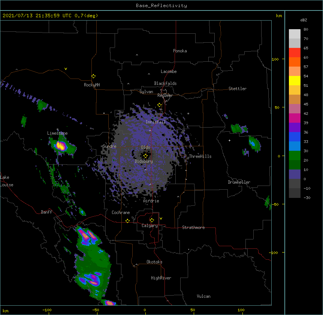
Task: Click the dBZ legend heading
Action: 304,20
